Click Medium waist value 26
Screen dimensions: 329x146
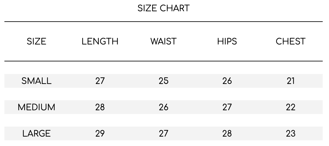coord(164,107)
